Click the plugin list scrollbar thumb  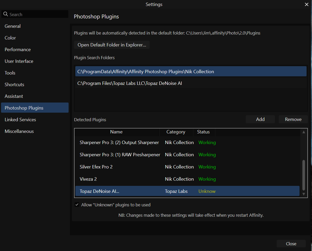click(303, 175)
